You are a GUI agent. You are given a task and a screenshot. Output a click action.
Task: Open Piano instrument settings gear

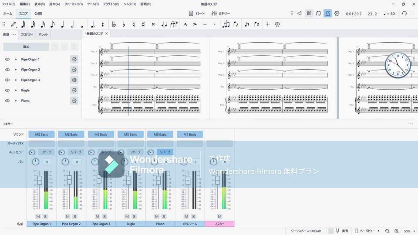click(74, 101)
